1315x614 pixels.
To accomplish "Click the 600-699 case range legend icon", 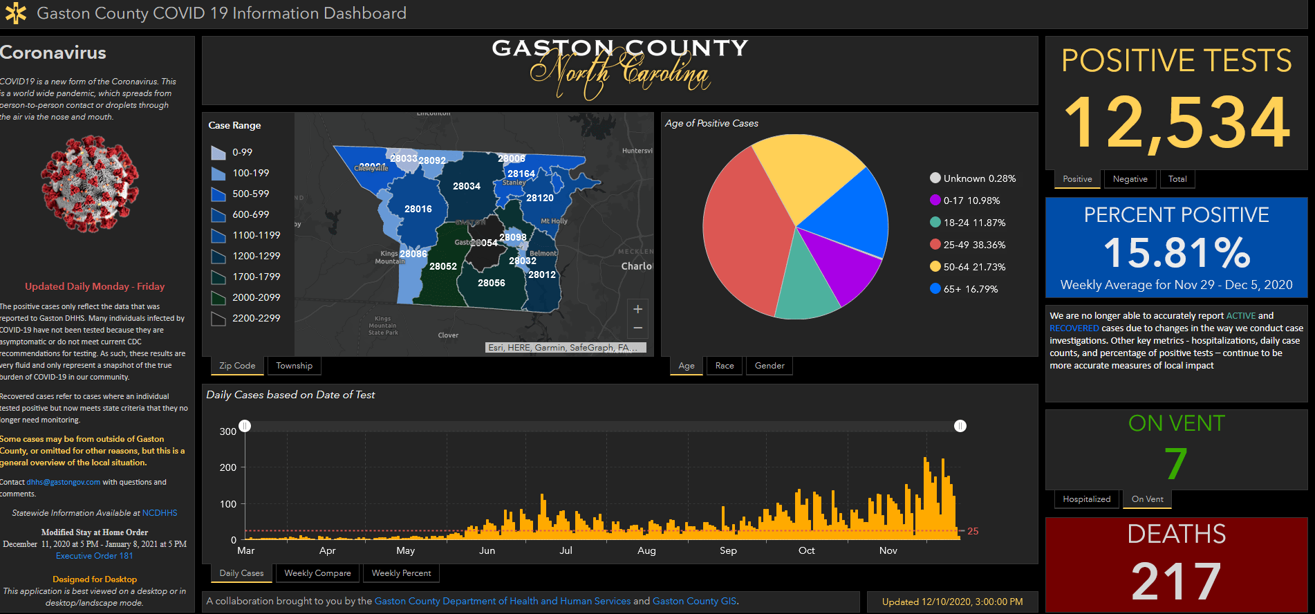I will click(218, 214).
